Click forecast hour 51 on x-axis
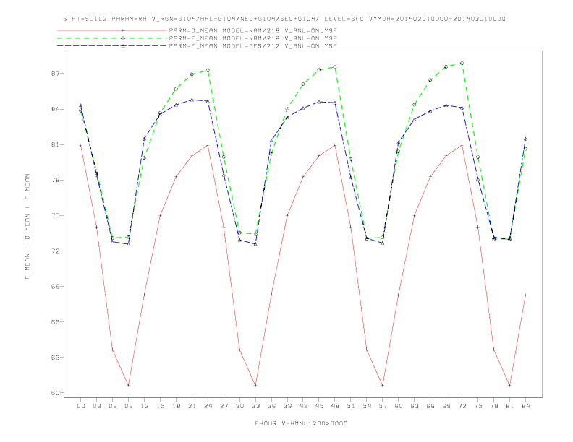The height and width of the screenshot is (442, 573). [x=351, y=406]
